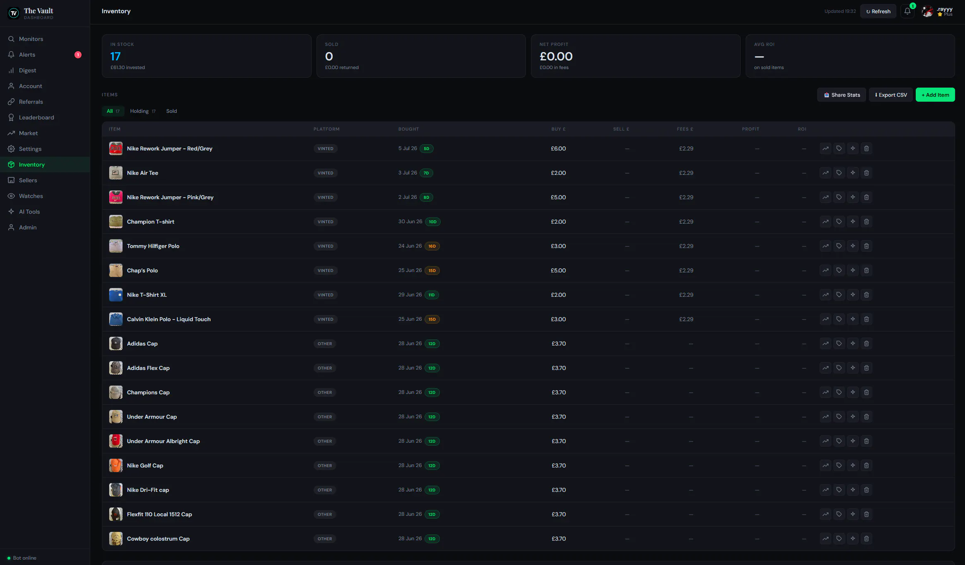Click the Flexfit 110 Local 1512 Cap name
The height and width of the screenshot is (565, 965).
159,514
